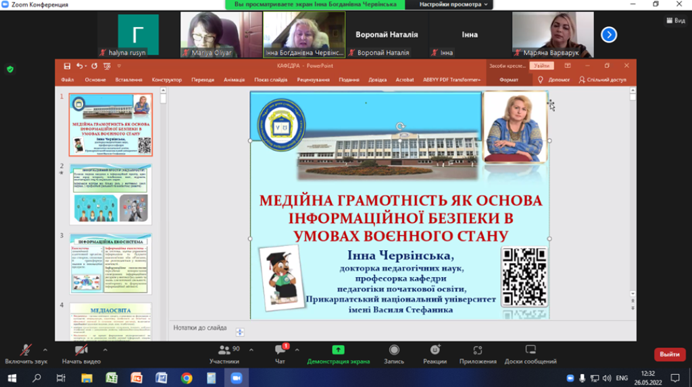
Task: Open the Вставлення ribbon tab
Action: (128, 80)
